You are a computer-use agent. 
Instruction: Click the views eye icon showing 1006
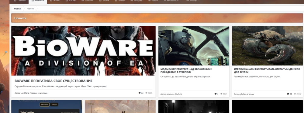tap(147, 93)
